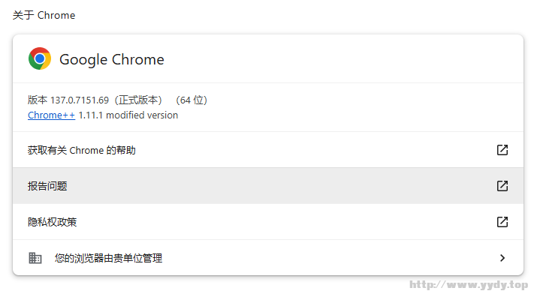Click the Google Chrome logo icon
The height and width of the screenshot is (294, 537).
(x=40, y=58)
